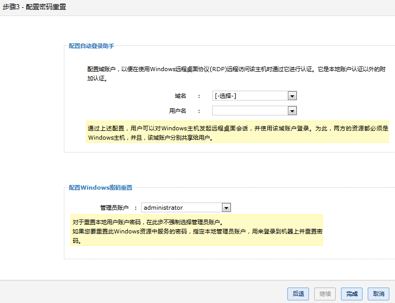395x303 pixels.
Task: Click the RDP domain account description text
Action: coord(236,73)
